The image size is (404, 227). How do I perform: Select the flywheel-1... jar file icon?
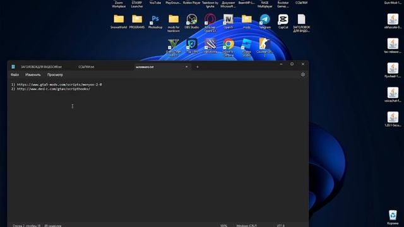coord(393,70)
